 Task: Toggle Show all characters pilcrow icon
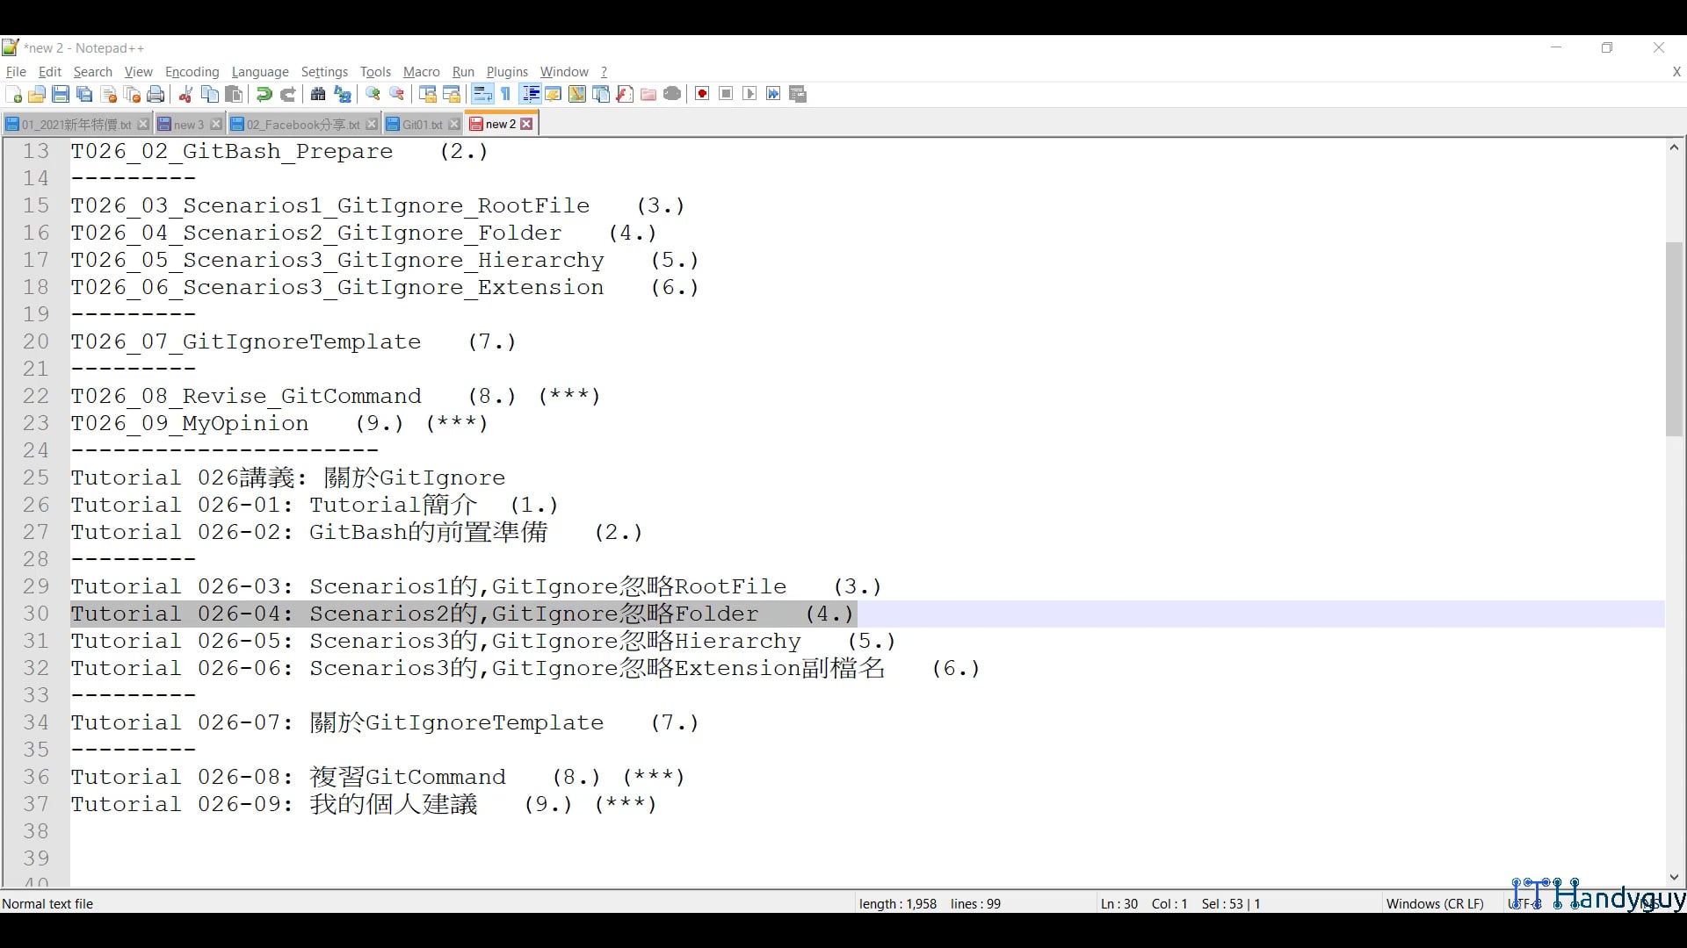click(x=506, y=94)
